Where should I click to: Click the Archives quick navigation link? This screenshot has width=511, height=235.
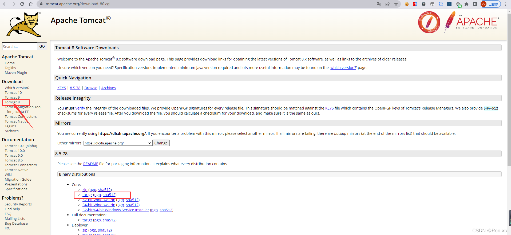click(x=109, y=88)
